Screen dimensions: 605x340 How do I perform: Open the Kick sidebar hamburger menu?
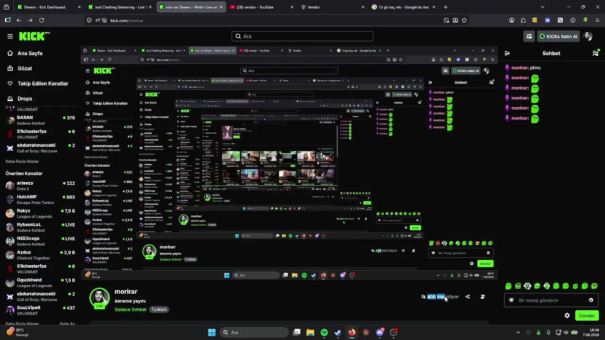tap(10, 36)
